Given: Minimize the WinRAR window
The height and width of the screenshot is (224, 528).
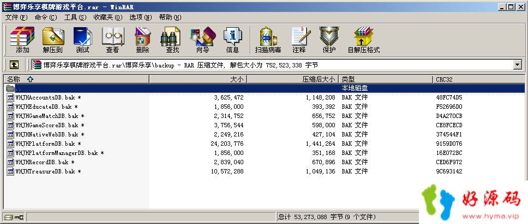Looking at the screenshot, I should (x=502, y=7).
